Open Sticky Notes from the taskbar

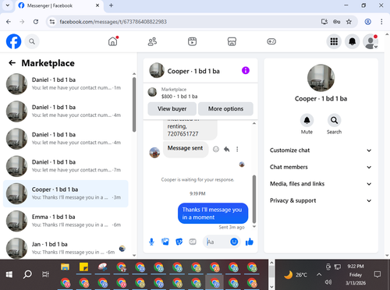(x=83, y=267)
